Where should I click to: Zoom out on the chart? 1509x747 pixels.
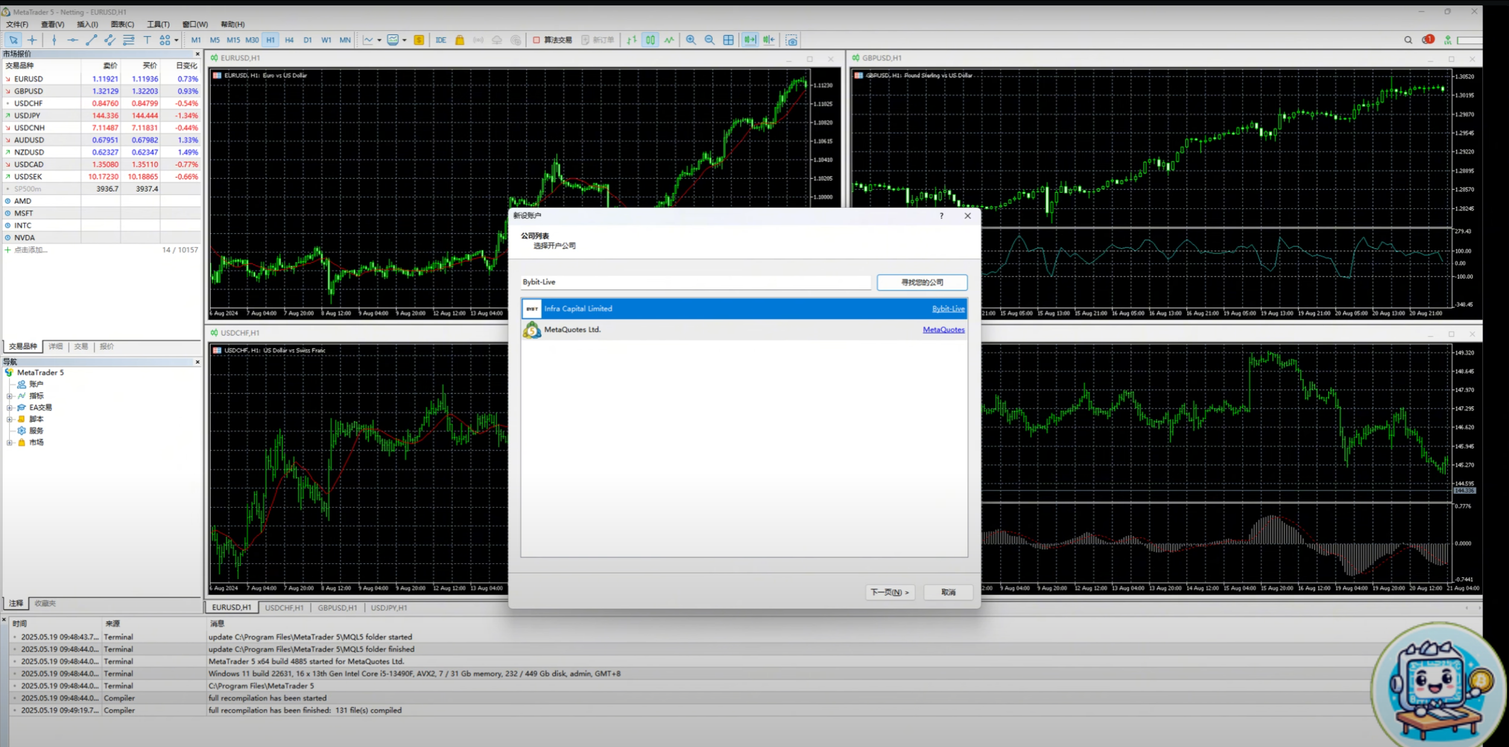710,40
